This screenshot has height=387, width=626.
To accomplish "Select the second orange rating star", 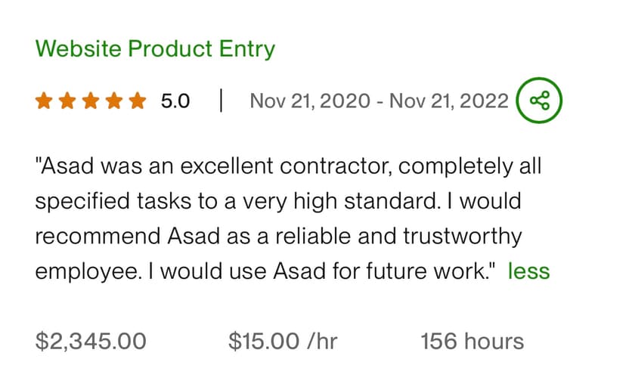I will (67, 101).
